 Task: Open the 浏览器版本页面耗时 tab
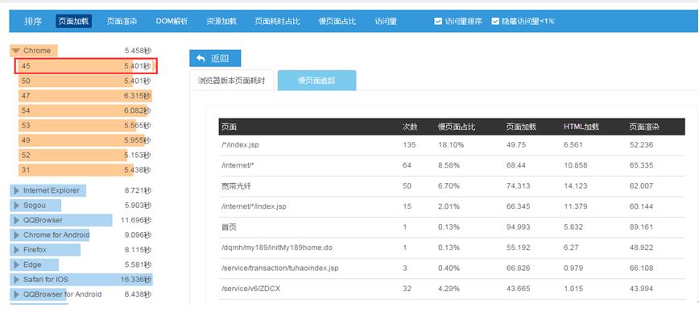pos(231,81)
